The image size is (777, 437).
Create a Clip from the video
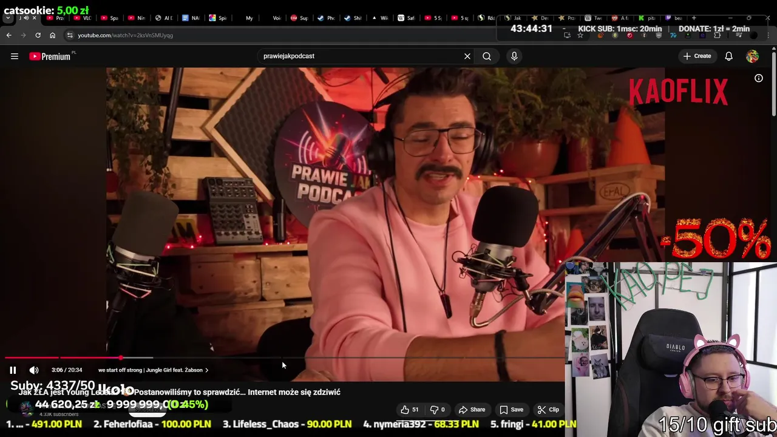tap(548, 409)
